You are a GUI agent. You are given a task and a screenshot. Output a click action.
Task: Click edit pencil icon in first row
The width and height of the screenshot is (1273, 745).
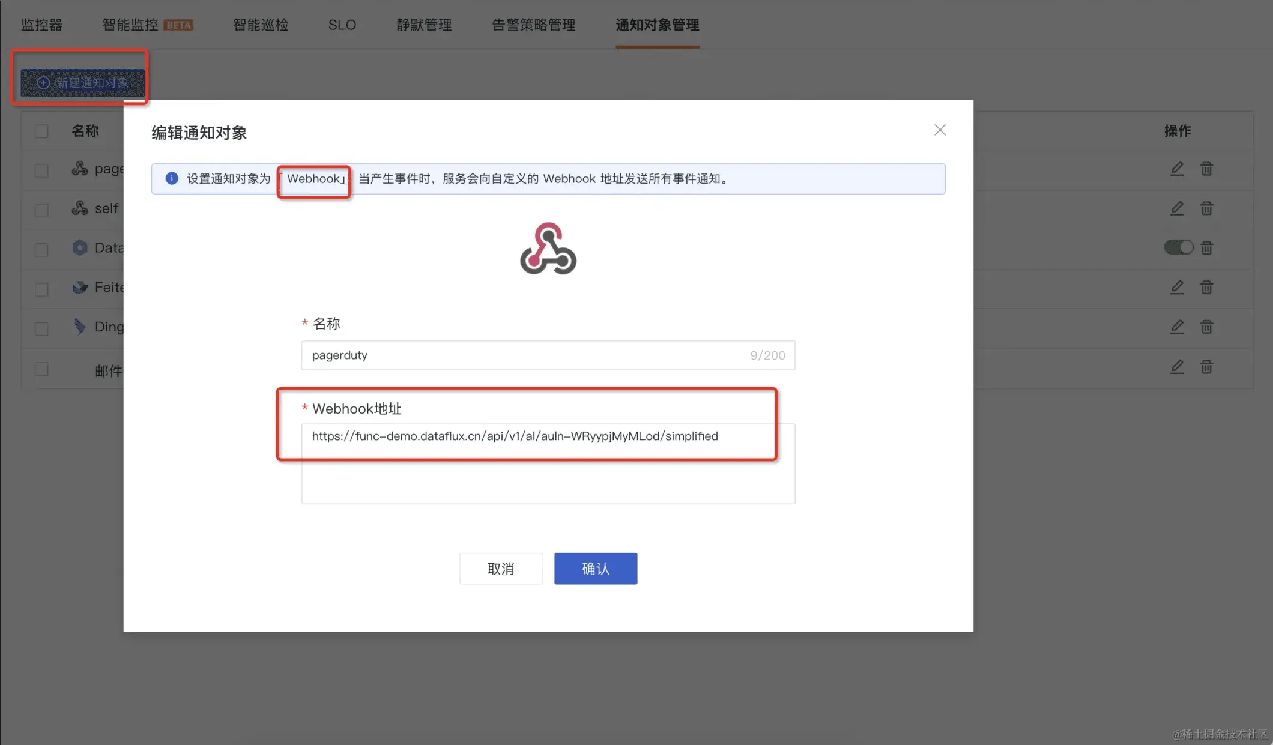click(x=1177, y=169)
